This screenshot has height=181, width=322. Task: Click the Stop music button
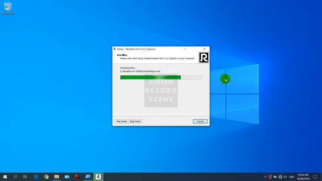(x=135, y=122)
